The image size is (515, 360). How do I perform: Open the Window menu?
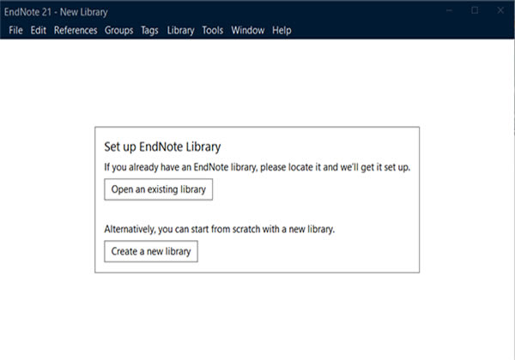[x=247, y=30]
